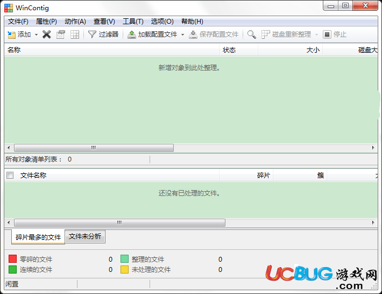This screenshot has height=294, width=382.
Task: Click the upper list horizontal scrollbar thumb
Action: pos(94,148)
